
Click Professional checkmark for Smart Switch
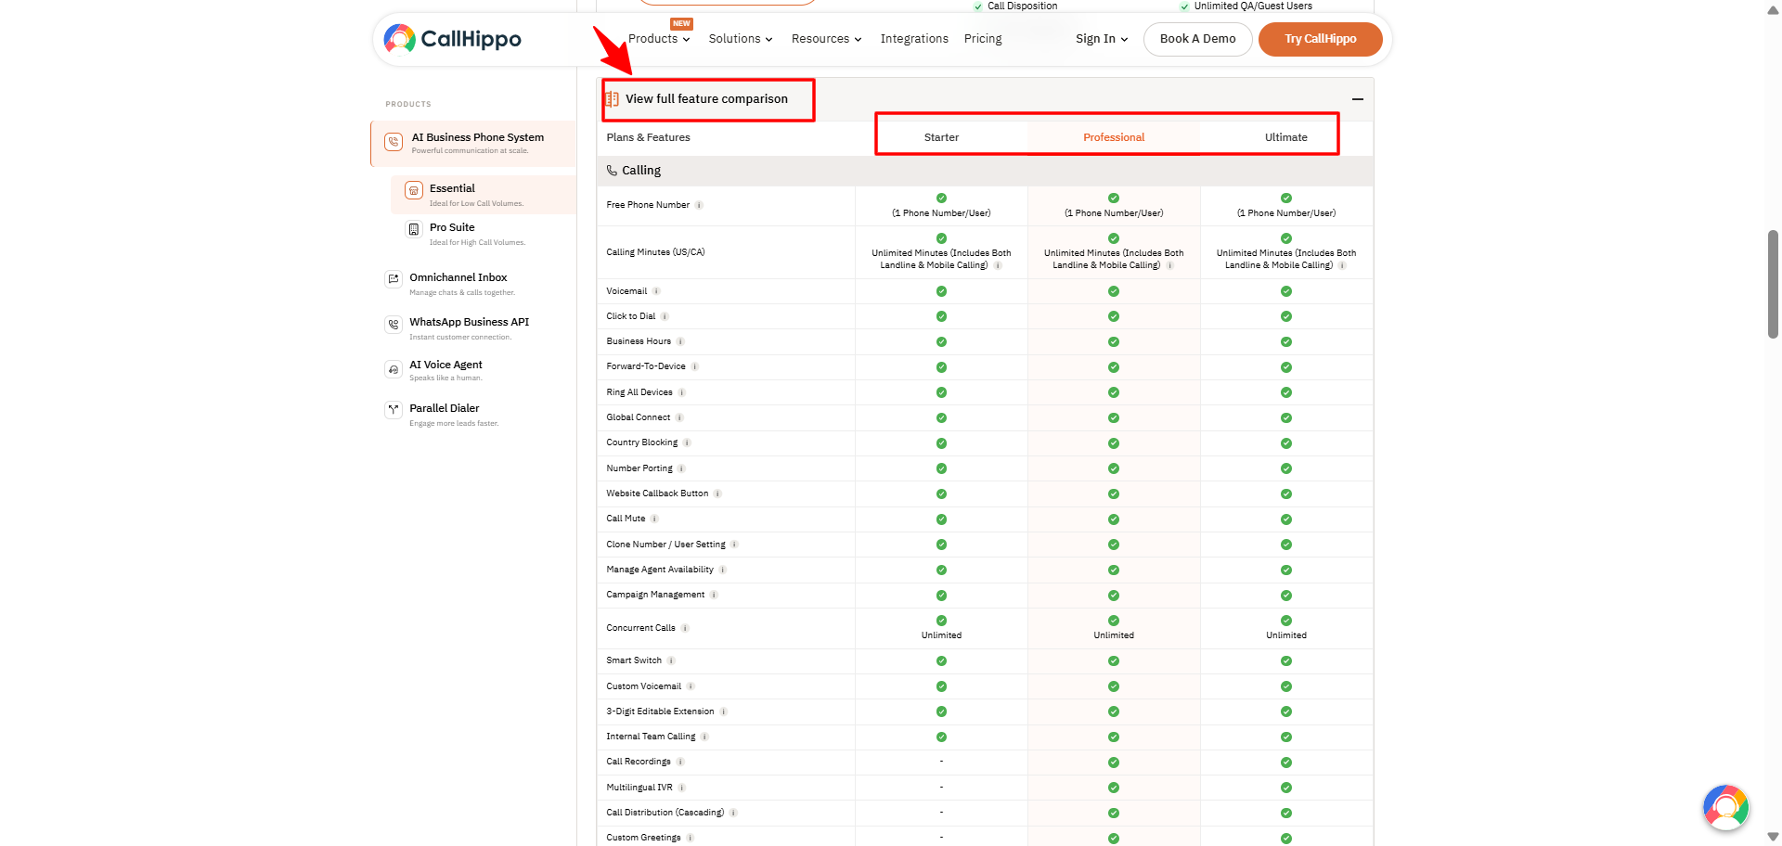click(1114, 660)
